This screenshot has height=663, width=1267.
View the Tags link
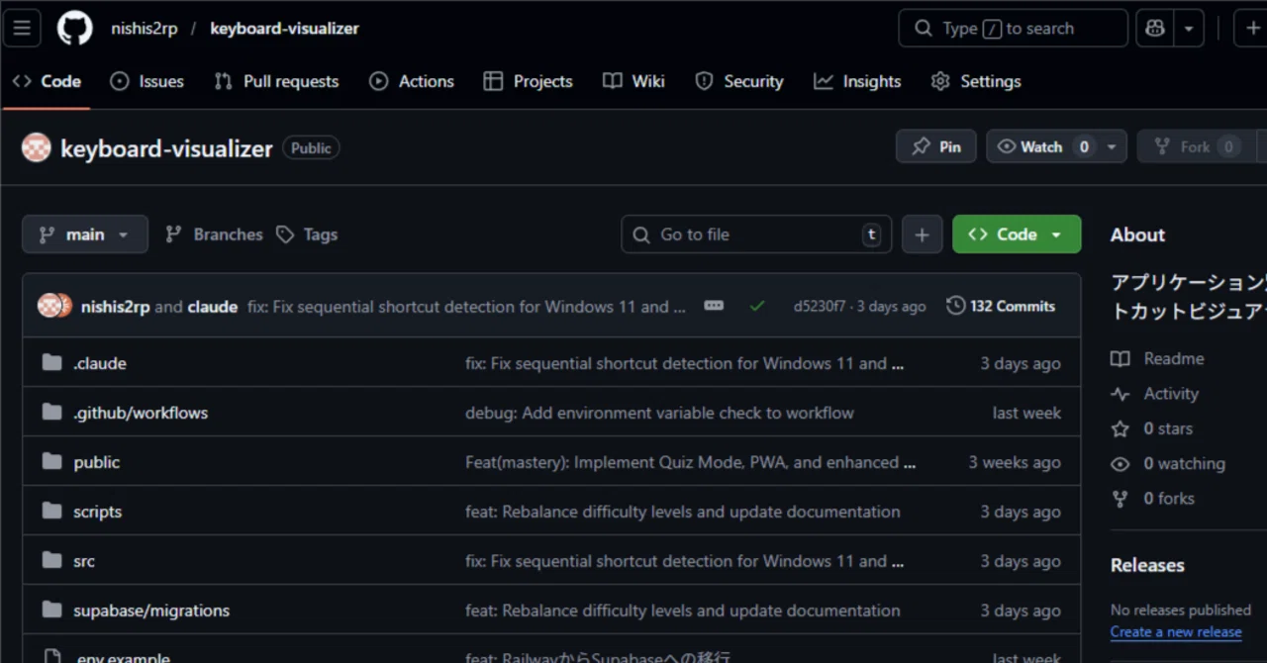pos(307,235)
